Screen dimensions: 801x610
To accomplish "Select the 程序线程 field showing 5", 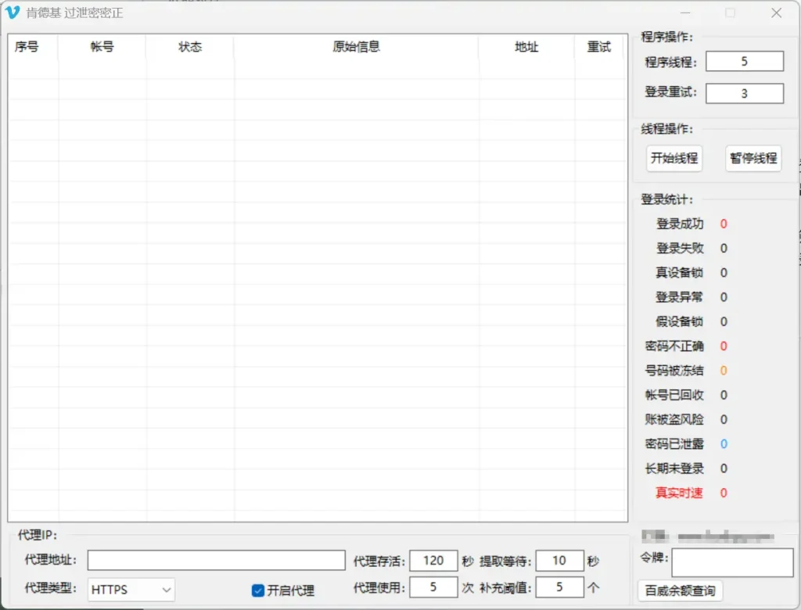I will 744,60.
